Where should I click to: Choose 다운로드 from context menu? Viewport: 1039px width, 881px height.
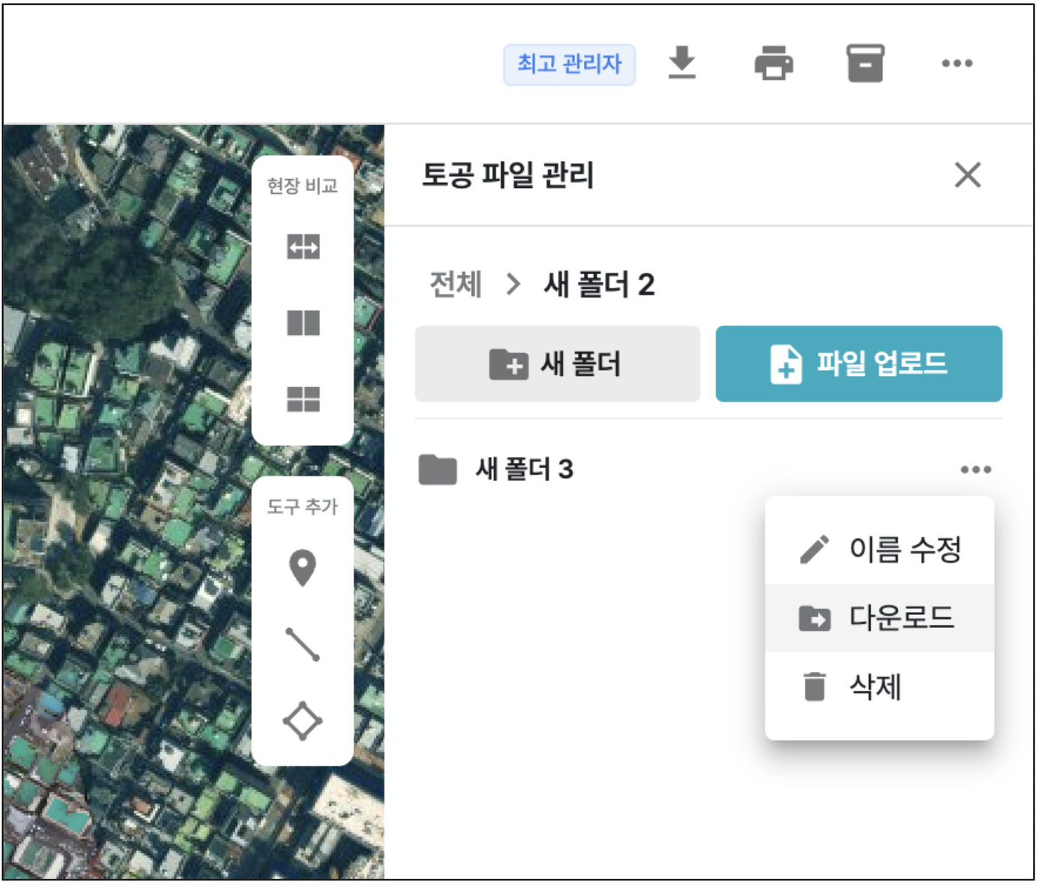tap(879, 618)
